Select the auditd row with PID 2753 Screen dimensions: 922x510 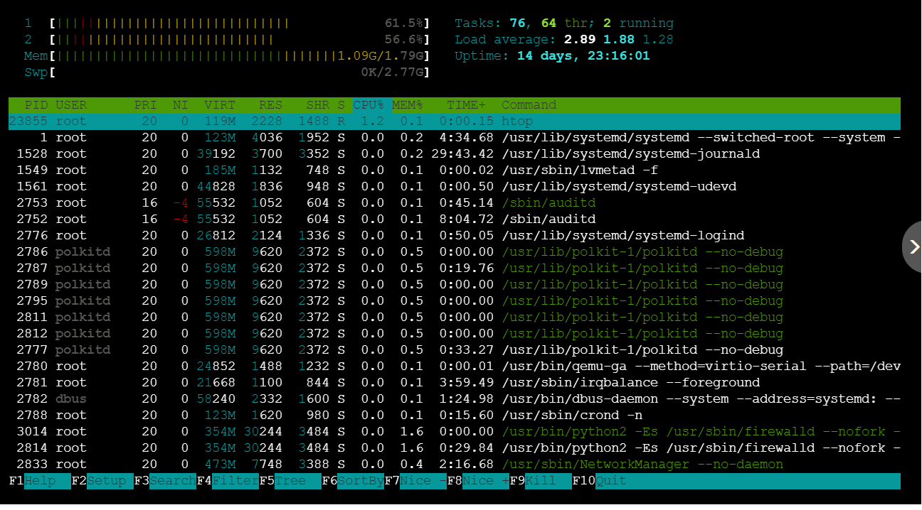point(455,203)
